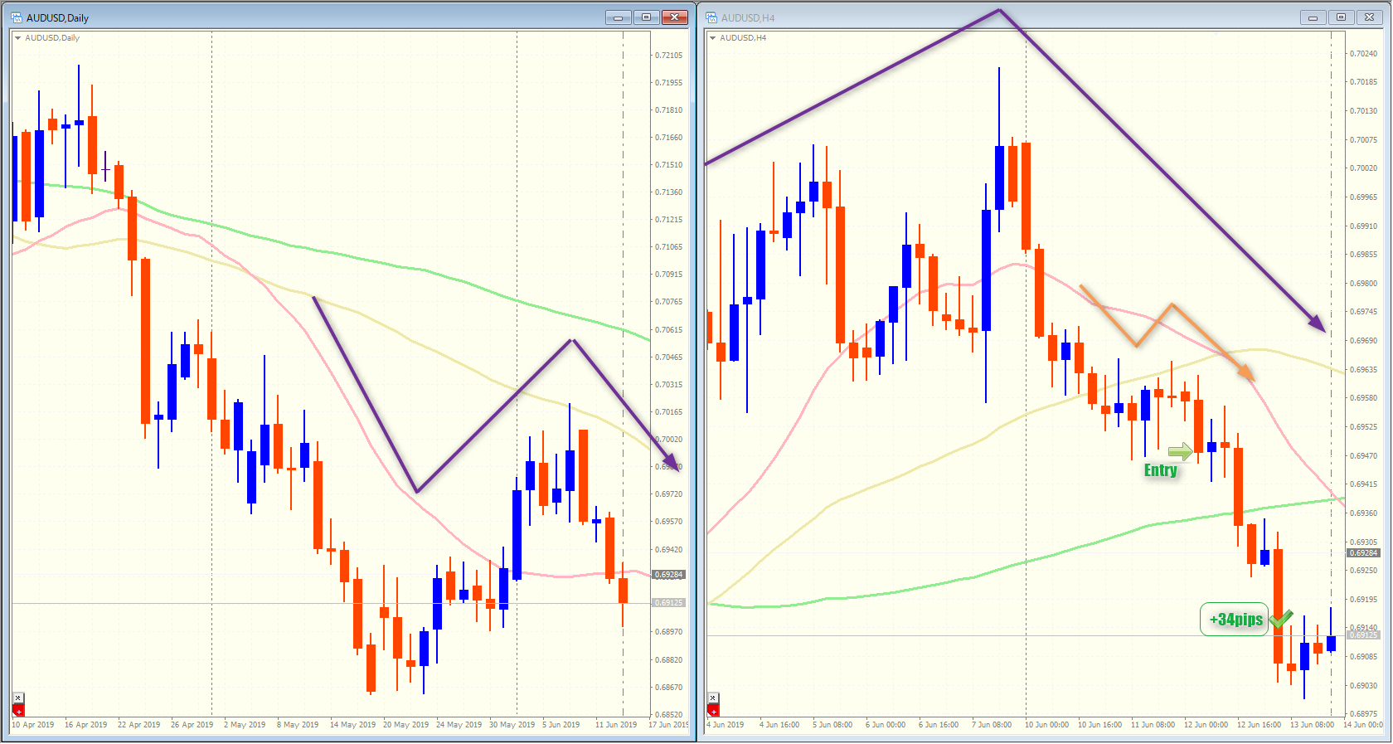Restore the AUDUSD H4 chart window
The height and width of the screenshot is (744, 1393).
pos(1341,17)
